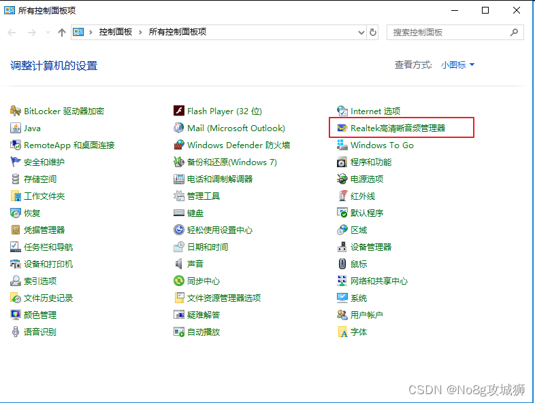Open the 网络和共享中心 link
Image resolution: width=535 pixels, height=403 pixels.
coord(379,281)
